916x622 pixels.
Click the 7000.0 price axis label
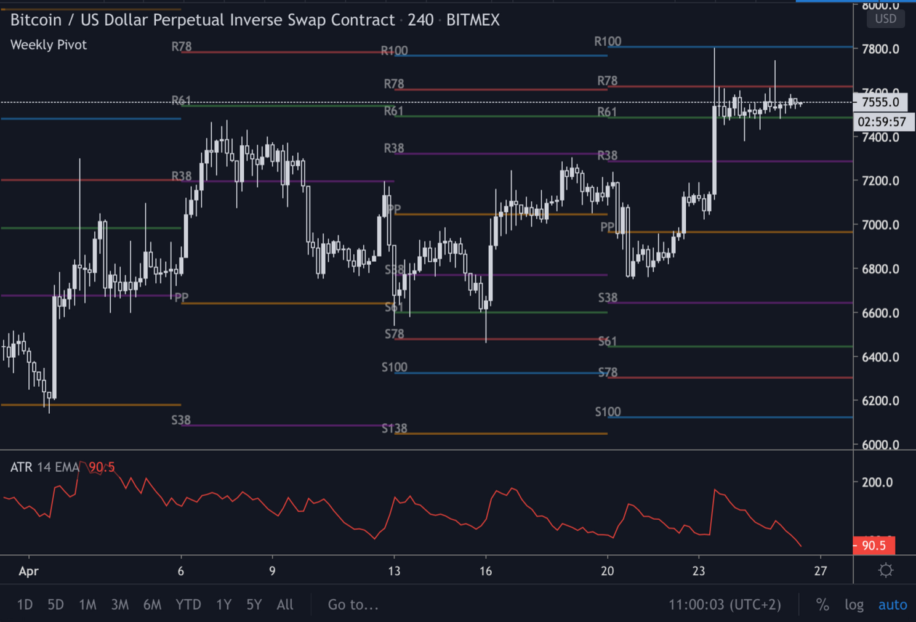[x=880, y=225]
